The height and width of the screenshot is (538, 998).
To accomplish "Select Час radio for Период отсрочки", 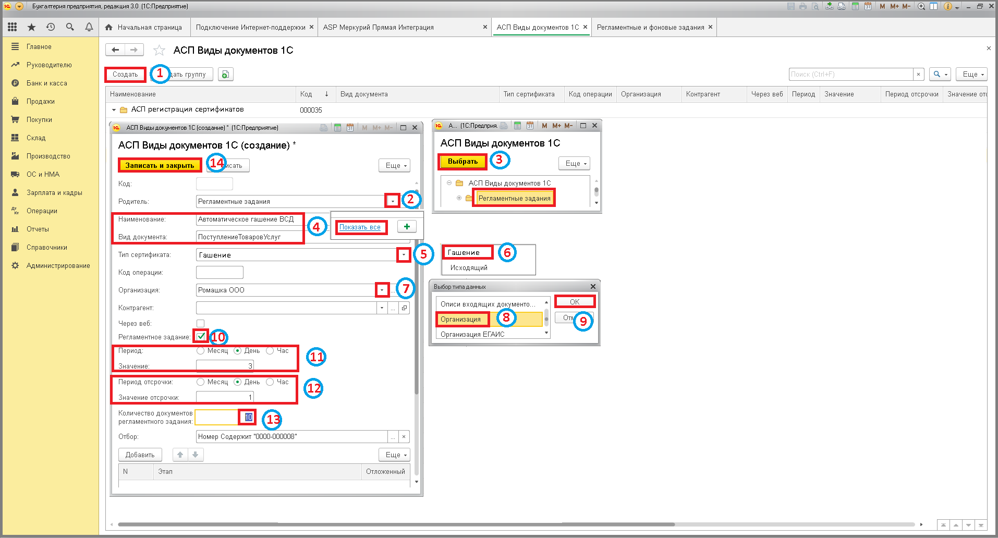I will coord(270,382).
